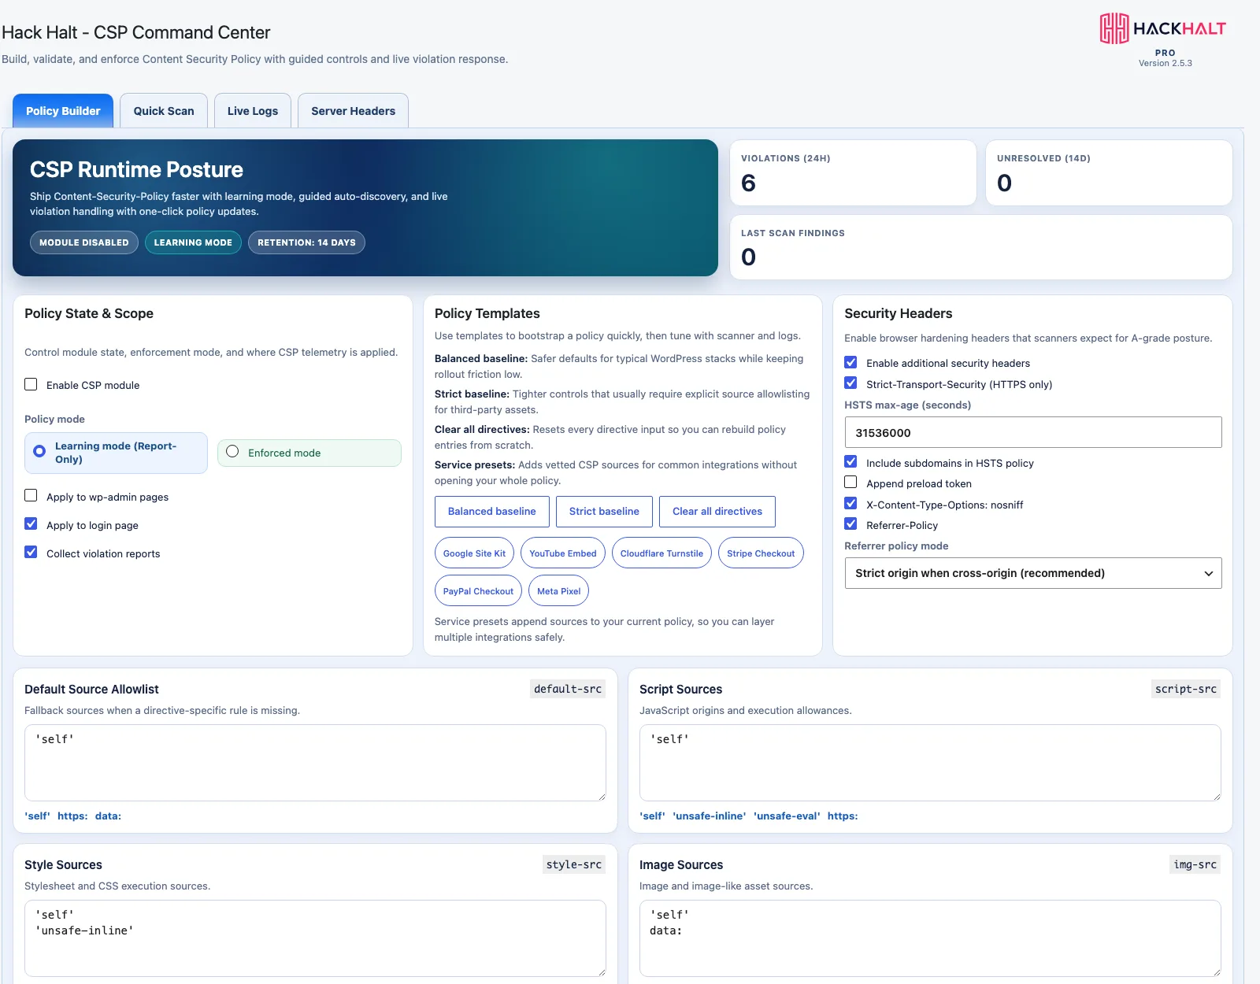The image size is (1260, 984).
Task: Insert https: token under Default Source Allowlist
Action: [x=72, y=816]
